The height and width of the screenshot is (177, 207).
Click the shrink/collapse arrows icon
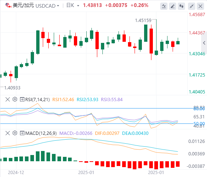click(x=192, y=6)
